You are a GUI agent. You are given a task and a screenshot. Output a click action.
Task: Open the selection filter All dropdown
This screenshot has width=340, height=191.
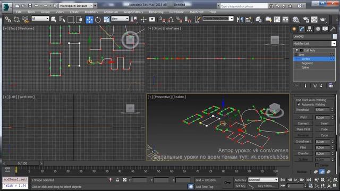pos(40,19)
